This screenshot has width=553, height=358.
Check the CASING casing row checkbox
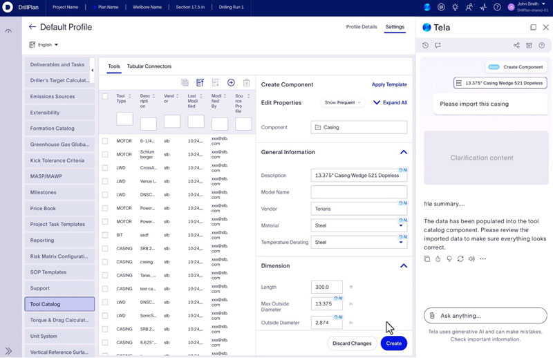(105, 262)
